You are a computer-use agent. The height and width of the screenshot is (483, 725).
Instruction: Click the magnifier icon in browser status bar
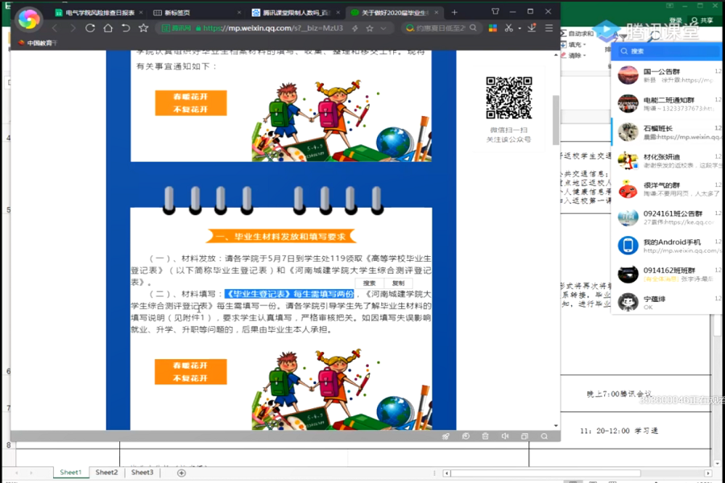coord(545,436)
